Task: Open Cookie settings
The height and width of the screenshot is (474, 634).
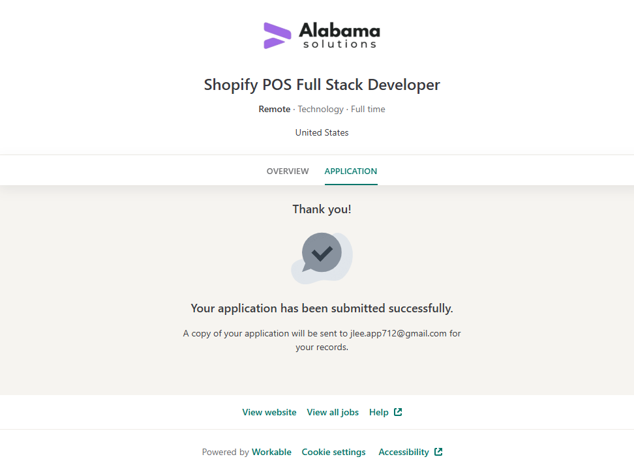Action: click(x=333, y=452)
